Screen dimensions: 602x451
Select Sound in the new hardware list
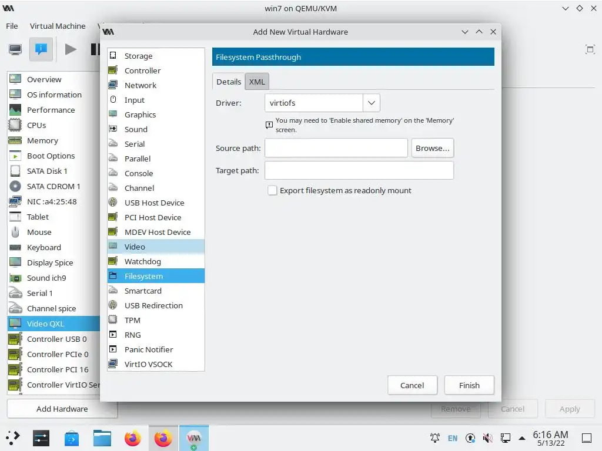(156, 129)
